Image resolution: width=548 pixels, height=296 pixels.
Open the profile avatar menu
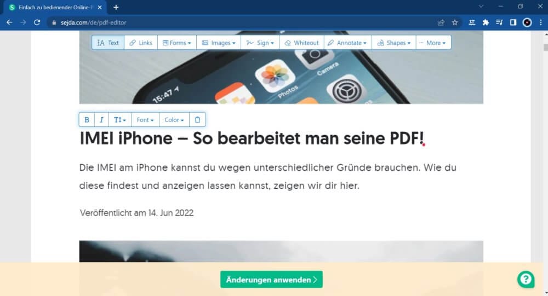(x=527, y=22)
